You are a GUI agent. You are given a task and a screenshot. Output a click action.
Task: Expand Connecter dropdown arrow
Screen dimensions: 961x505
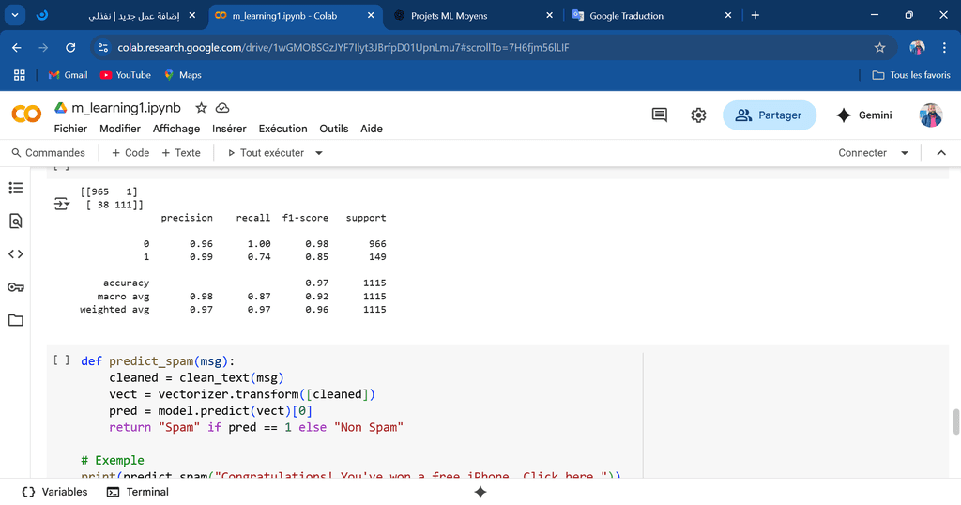[x=905, y=153]
